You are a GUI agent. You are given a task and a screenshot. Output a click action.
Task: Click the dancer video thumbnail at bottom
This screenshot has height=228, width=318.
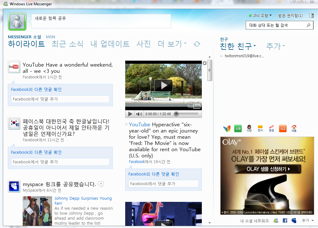(x=164, y=214)
